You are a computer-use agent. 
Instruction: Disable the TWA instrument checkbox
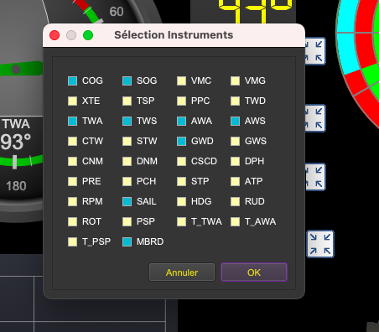pos(73,121)
